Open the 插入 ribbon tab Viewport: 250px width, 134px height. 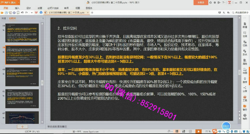coord(17,8)
